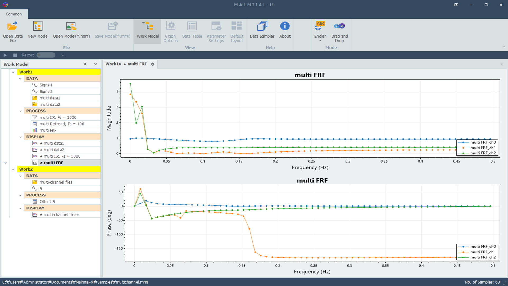The width and height of the screenshot is (508, 286).
Task: Open the dropdown arrow beside Record
Action: tap(63, 55)
